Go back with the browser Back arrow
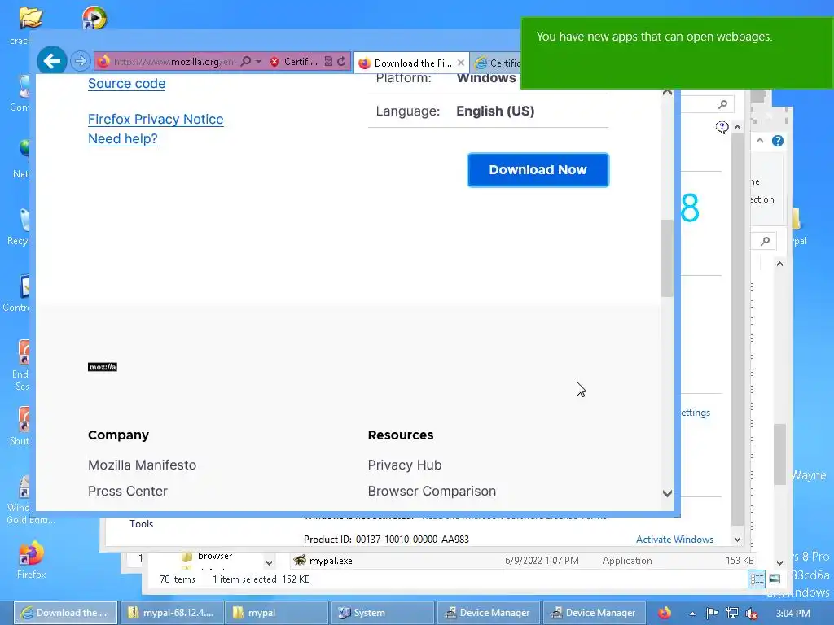 tap(52, 62)
